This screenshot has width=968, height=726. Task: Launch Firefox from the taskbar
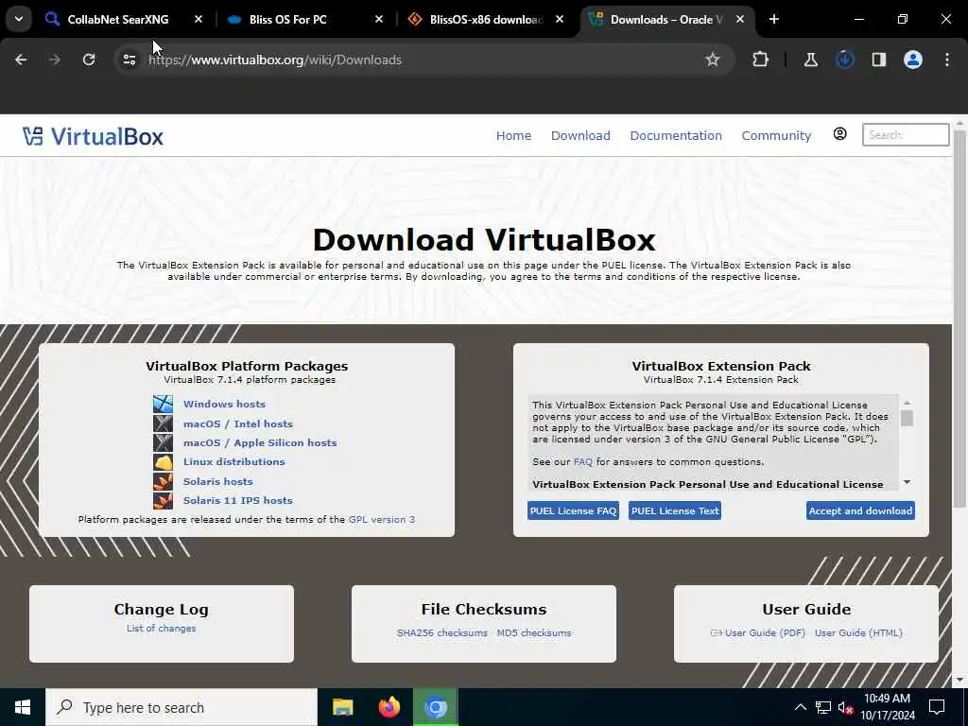click(389, 707)
